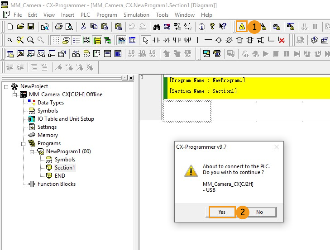The image size is (330, 250).
Task: Click the Paste clipboard icon
Action: pyautogui.click(x=104, y=27)
